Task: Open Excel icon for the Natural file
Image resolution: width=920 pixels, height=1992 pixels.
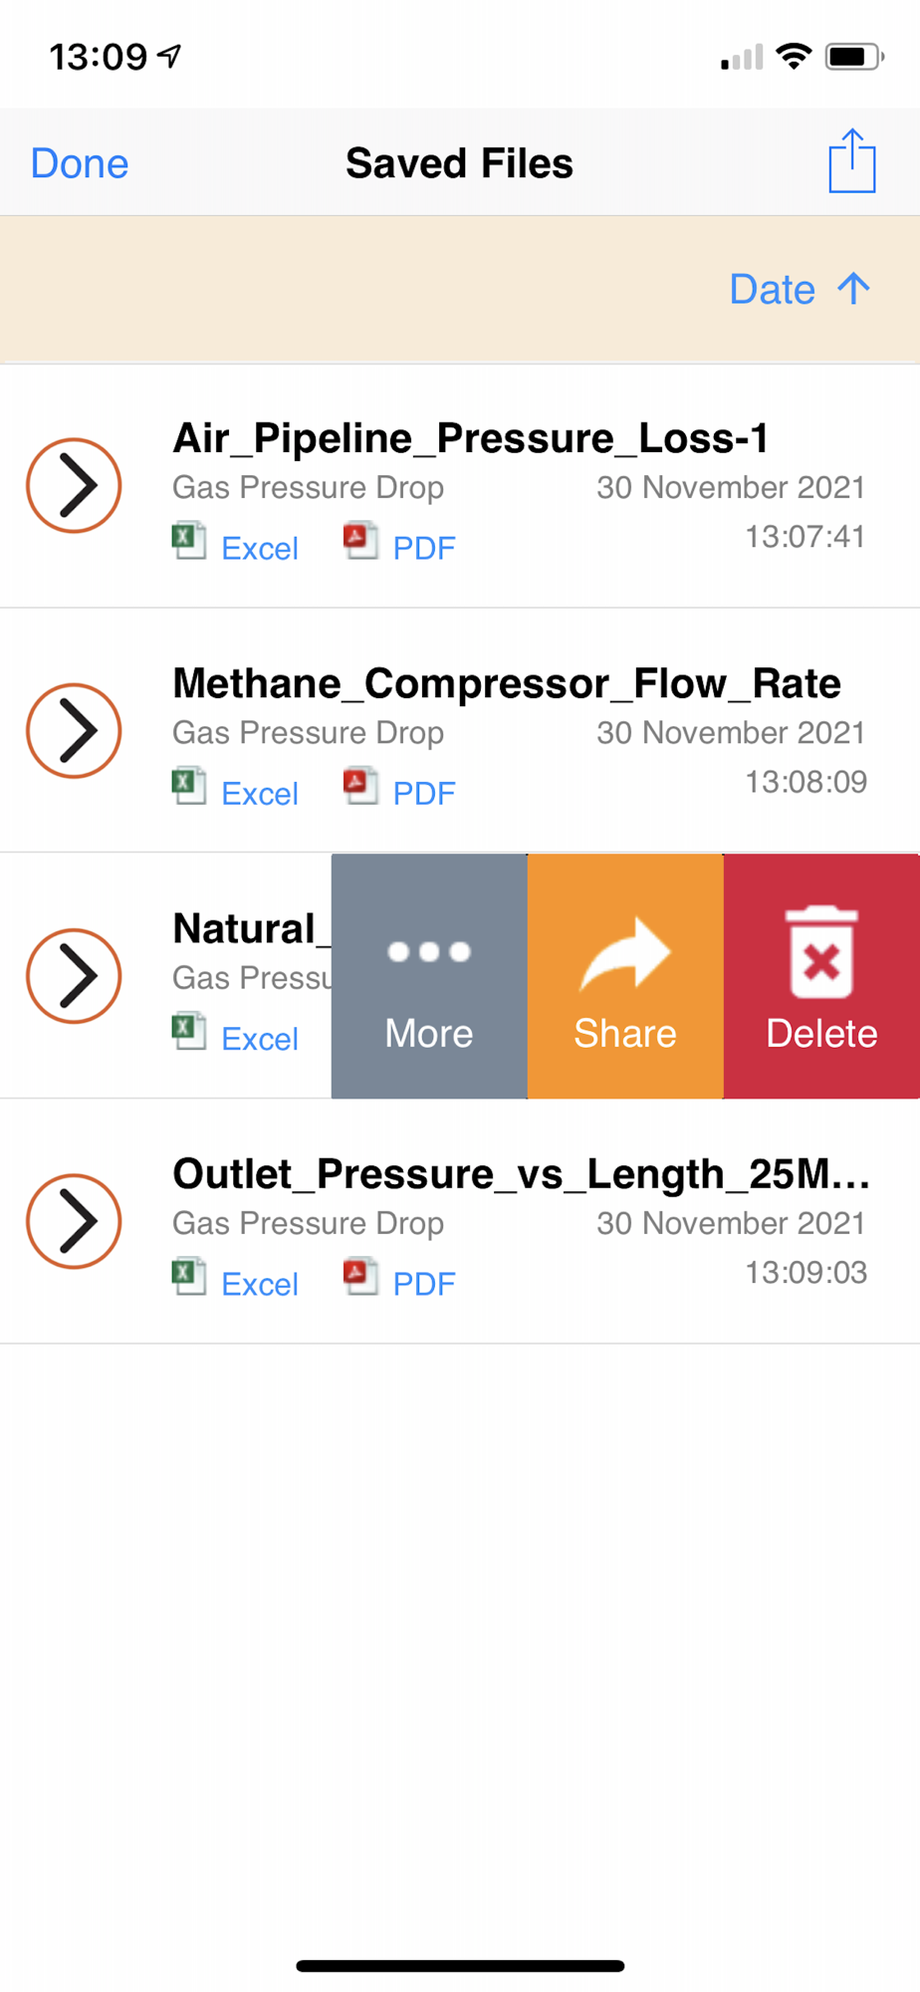Action: click(x=188, y=1031)
